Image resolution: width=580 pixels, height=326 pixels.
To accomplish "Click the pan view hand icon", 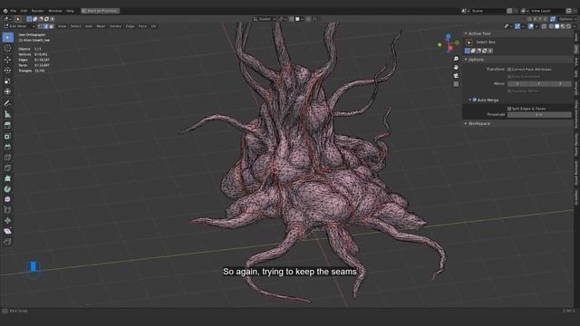I will pyautogui.click(x=456, y=67).
